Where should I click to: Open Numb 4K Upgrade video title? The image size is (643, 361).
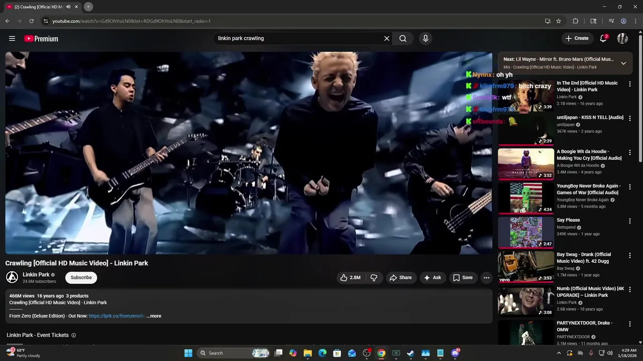point(590,292)
